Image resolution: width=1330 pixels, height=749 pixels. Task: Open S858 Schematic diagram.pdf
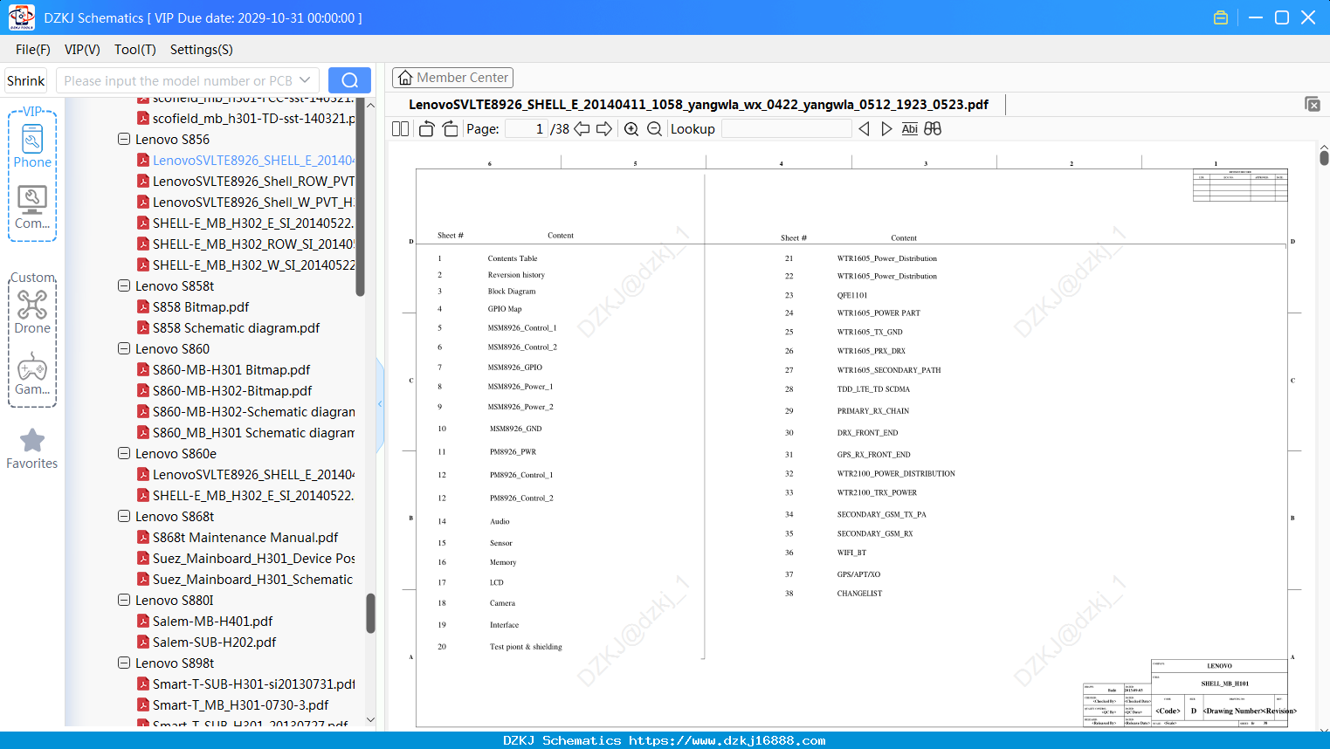pos(236,328)
